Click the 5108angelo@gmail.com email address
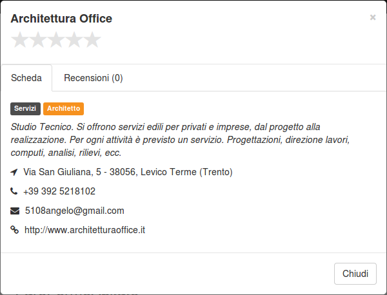 pos(75,211)
